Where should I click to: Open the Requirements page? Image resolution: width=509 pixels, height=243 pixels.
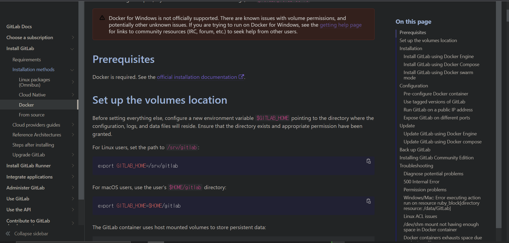tap(27, 60)
